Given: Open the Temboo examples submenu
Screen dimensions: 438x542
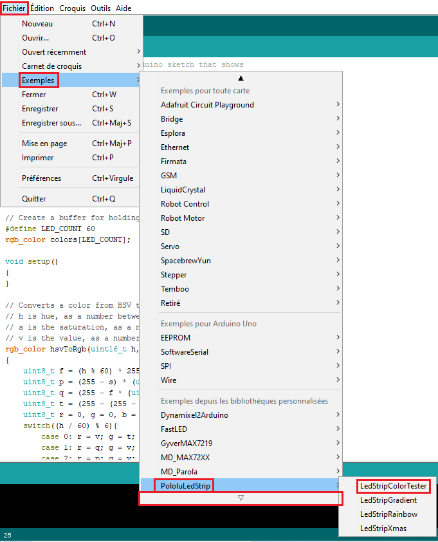Looking at the screenshot, I should coord(241,289).
